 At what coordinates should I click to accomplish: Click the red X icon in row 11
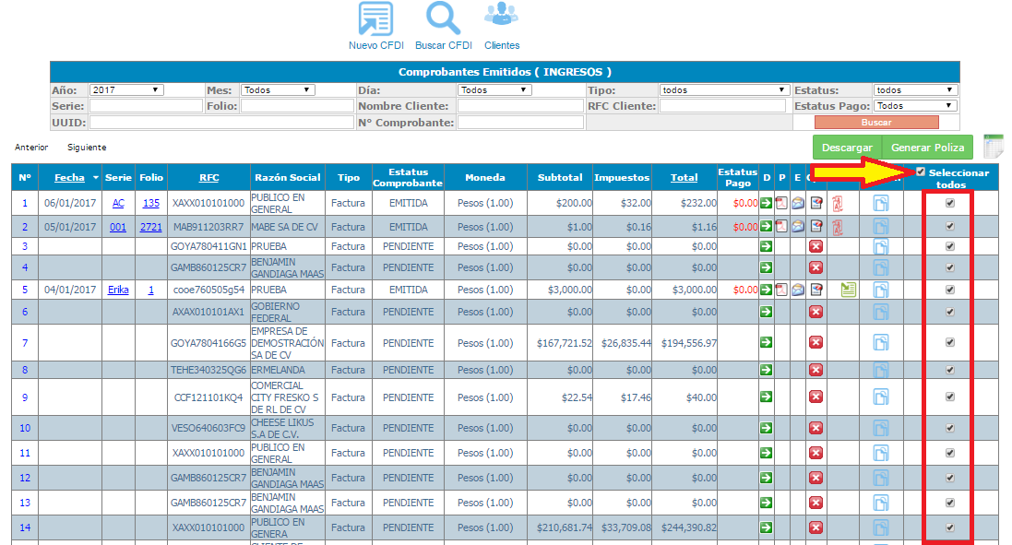[816, 453]
